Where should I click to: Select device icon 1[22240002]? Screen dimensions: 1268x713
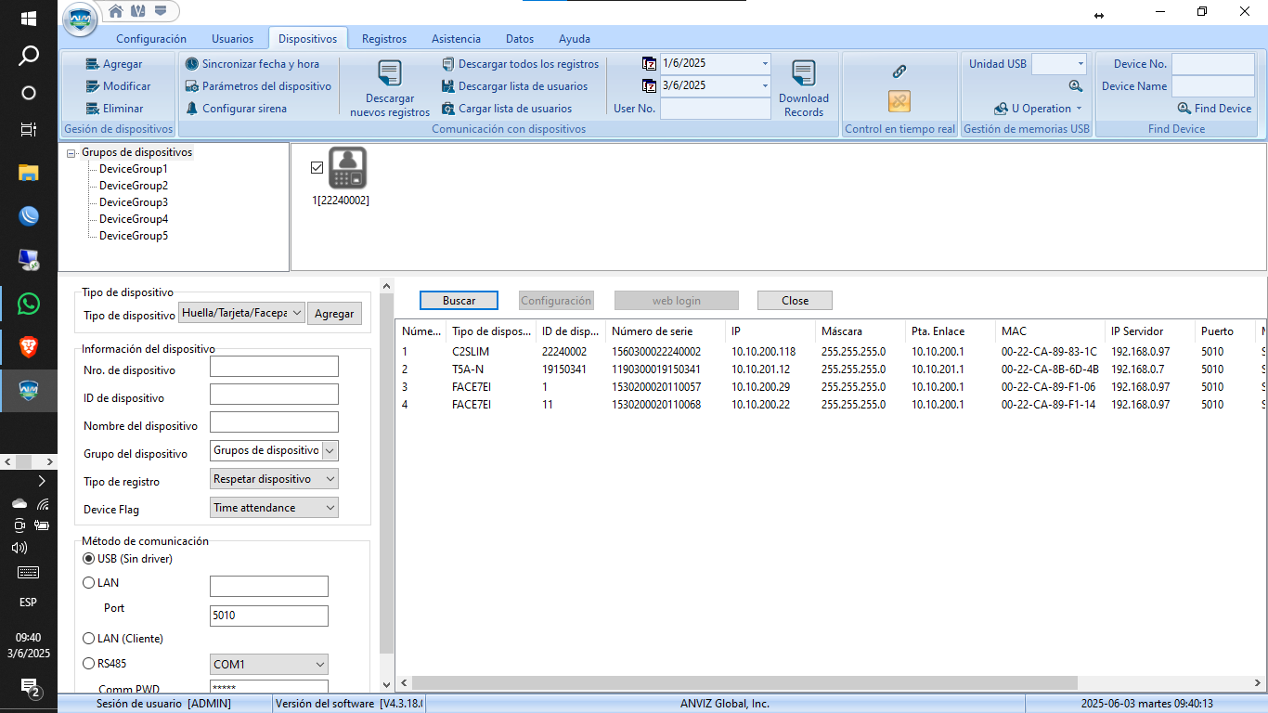(x=348, y=168)
